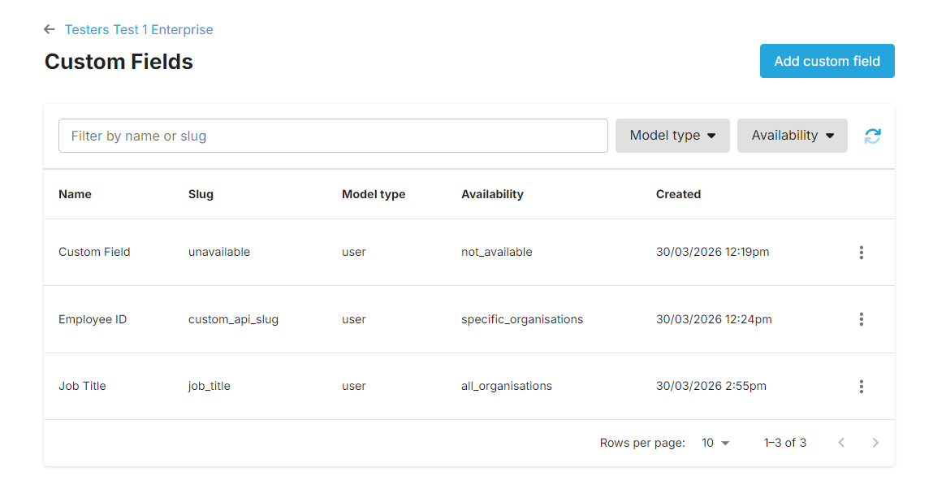Open the Job Title row actions menu
946x502 pixels.
coord(861,387)
